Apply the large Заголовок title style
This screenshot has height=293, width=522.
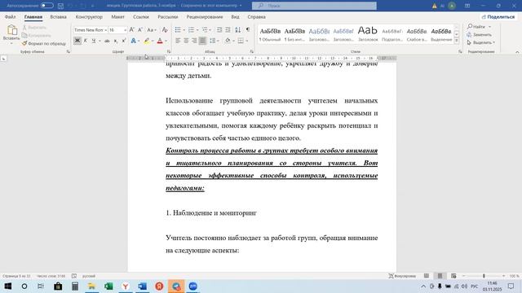coord(368,34)
